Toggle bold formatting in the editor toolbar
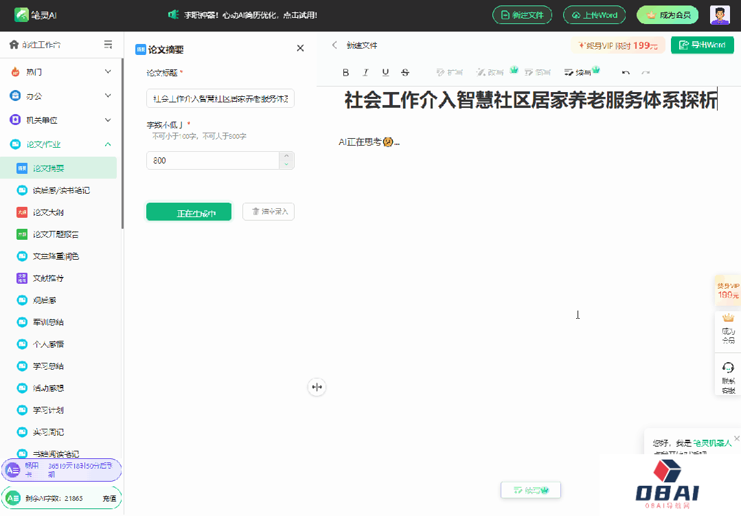741x516 pixels. coord(345,72)
